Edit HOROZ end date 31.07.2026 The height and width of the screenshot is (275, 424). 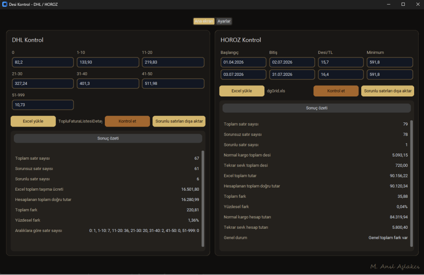click(292, 74)
